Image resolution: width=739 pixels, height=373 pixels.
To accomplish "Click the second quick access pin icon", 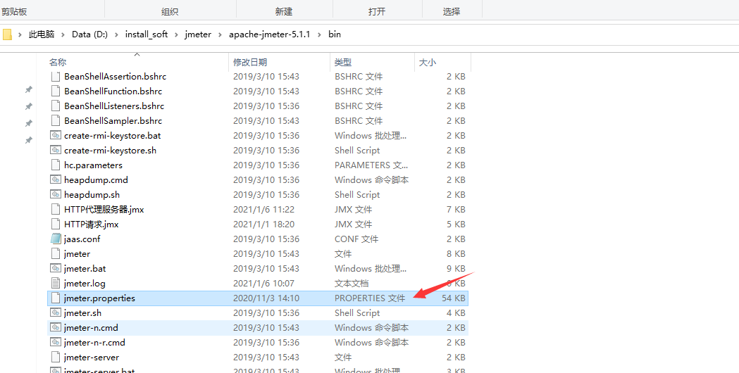I will [x=28, y=106].
